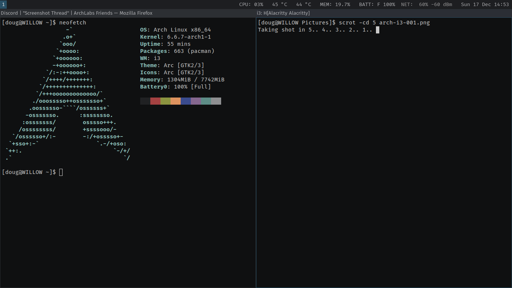Click the Arch Linux ASCII logo
512x288 pixels.
pyautogui.click(x=68, y=94)
